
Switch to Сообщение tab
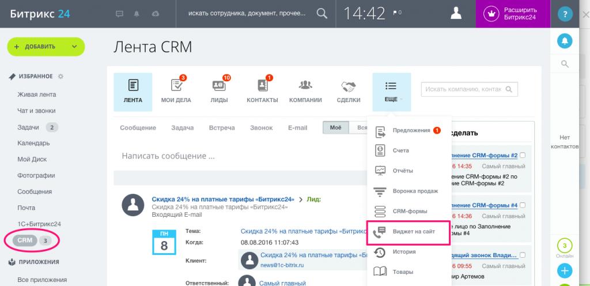[138, 128]
